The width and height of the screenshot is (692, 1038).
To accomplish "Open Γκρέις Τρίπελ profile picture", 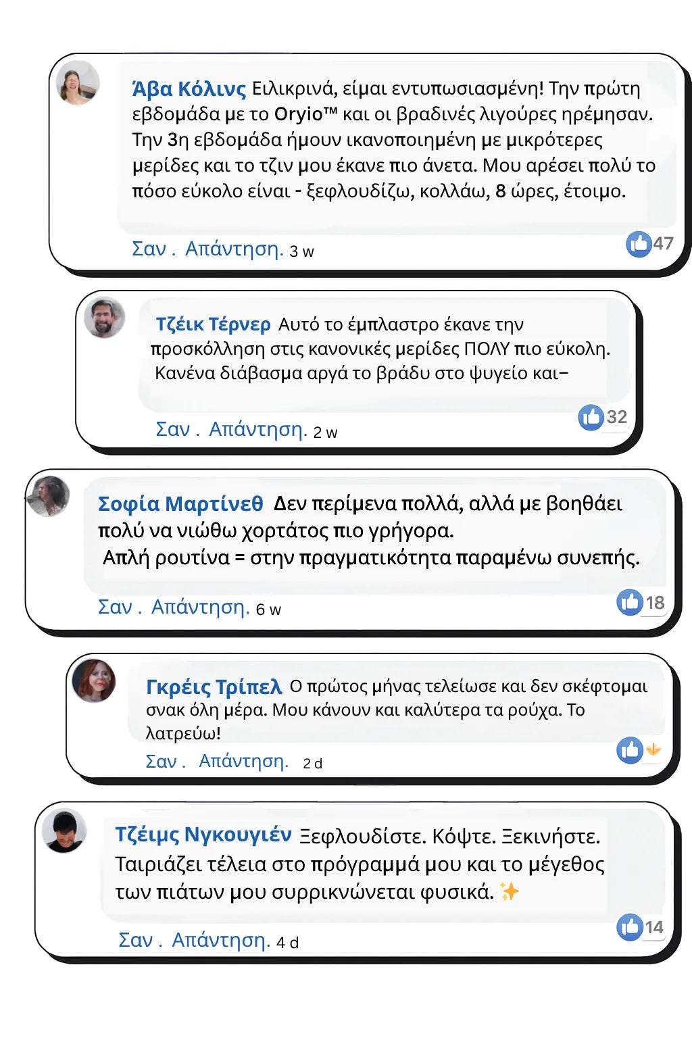I will point(94,681).
